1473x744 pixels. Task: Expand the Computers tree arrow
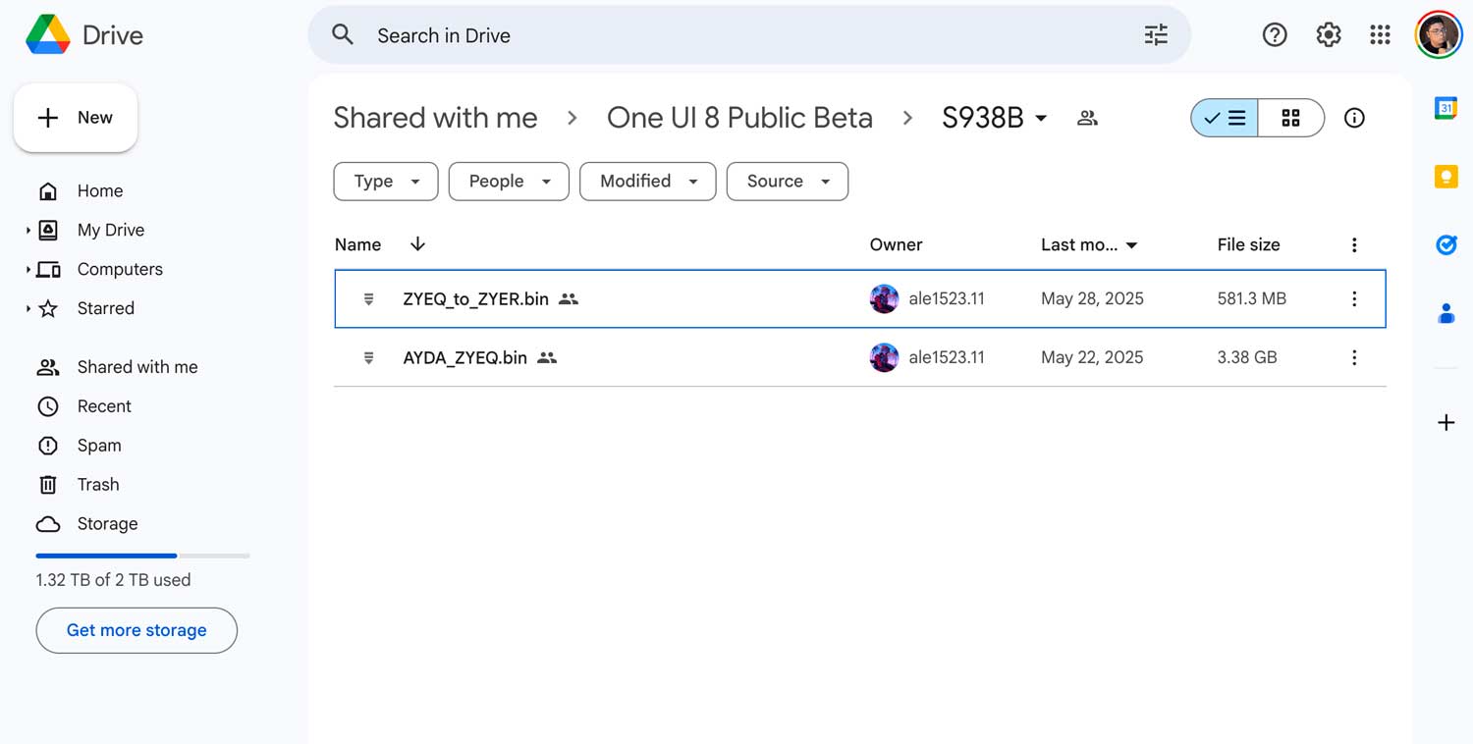click(27, 270)
